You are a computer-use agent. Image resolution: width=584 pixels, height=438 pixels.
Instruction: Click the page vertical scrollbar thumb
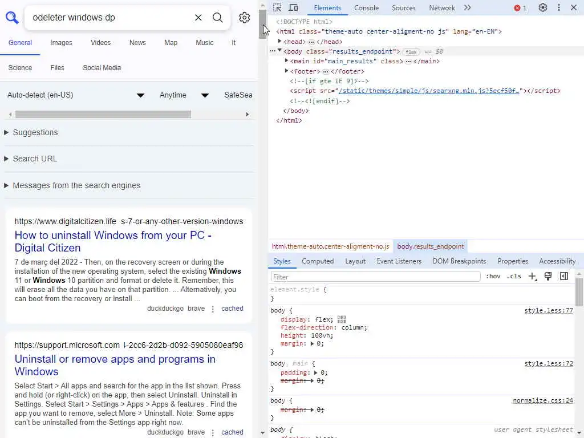click(x=262, y=24)
